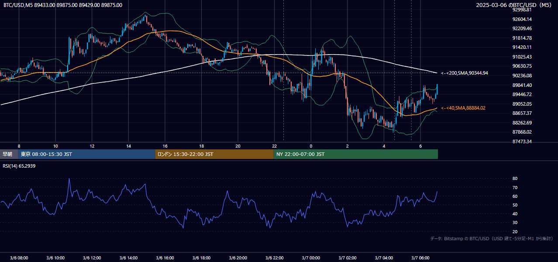Click the NY 22:00-07:00 JST session bar
This screenshot has height=262, width=558.
[356, 154]
